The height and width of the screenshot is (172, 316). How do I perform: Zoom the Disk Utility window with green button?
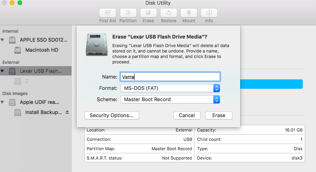coord(20,3)
